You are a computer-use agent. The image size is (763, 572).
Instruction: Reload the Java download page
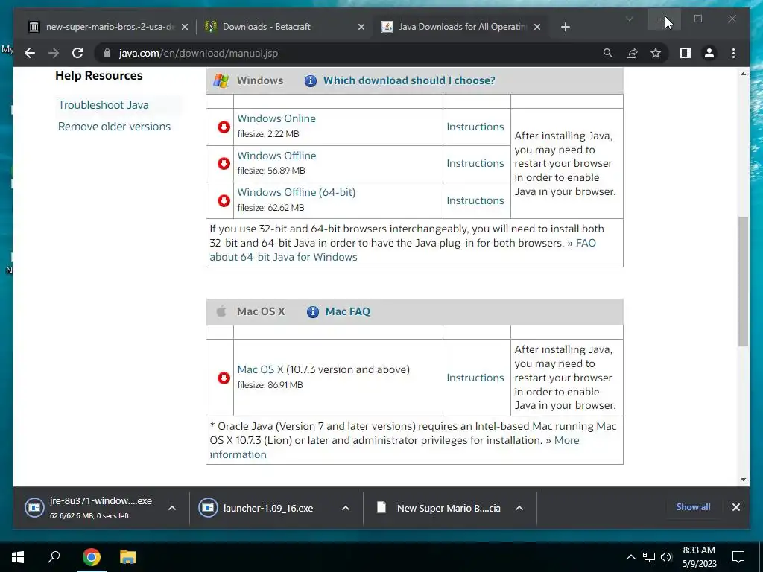click(x=77, y=53)
